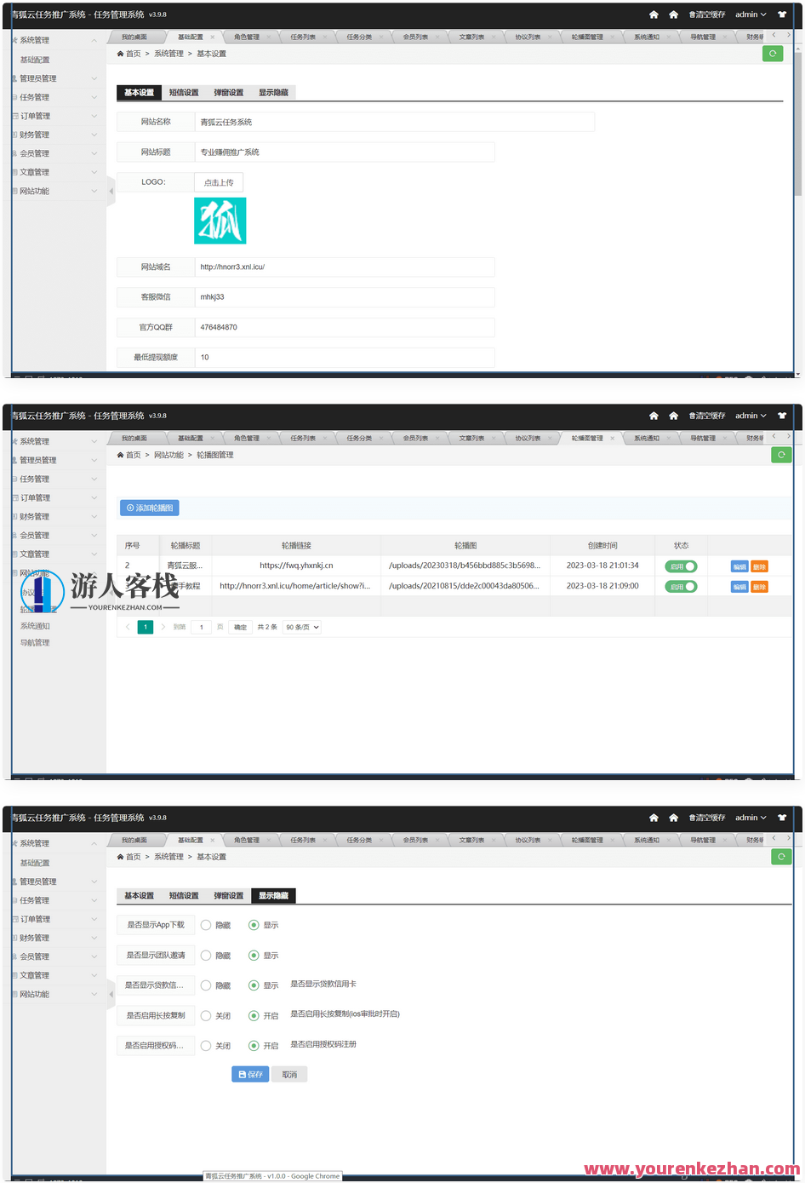Click the 官方QQ群 input field
The image size is (805, 1183).
pyautogui.click(x=340, y=327)
